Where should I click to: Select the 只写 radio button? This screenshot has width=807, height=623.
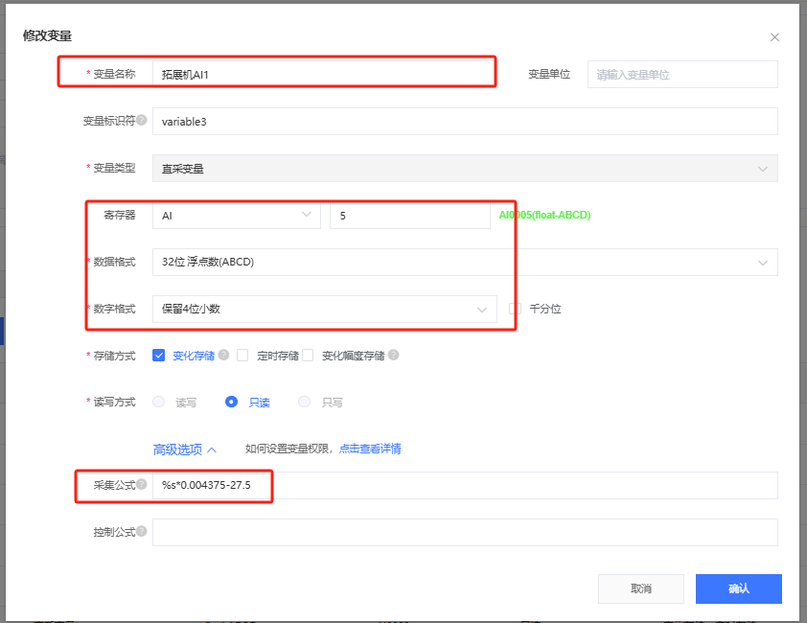tap(305, 402)
